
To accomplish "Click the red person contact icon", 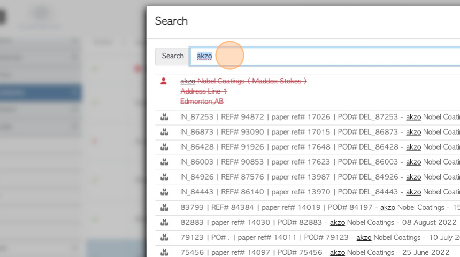I will (163, 81).
